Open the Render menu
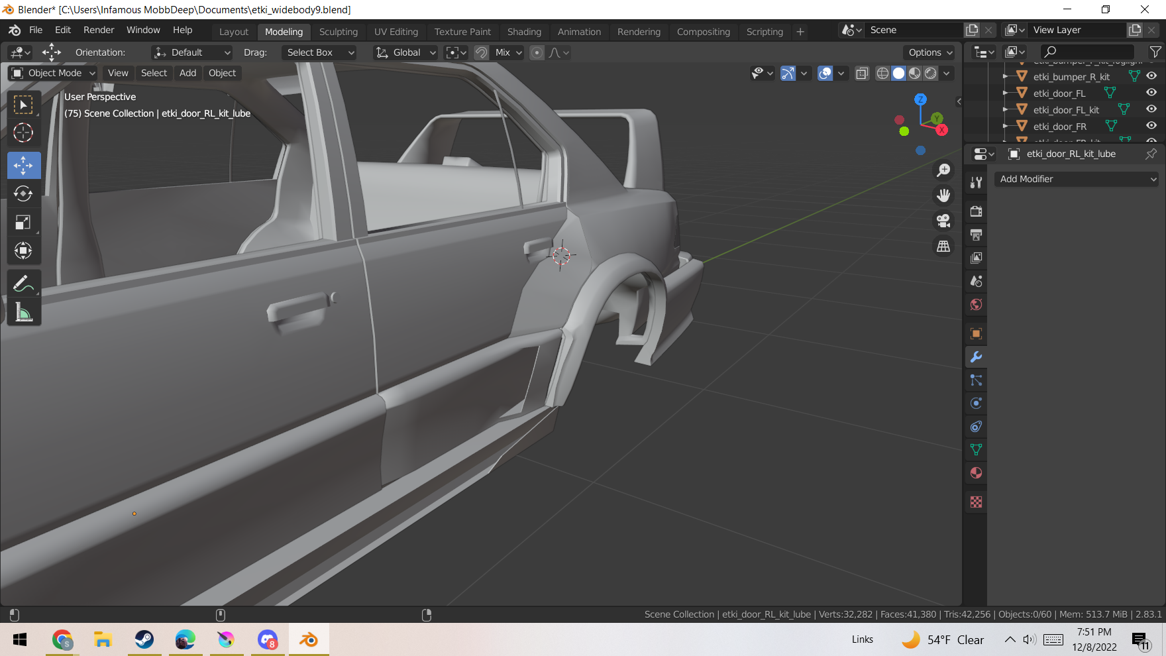Image resolution: width=1166 pixels, height=656 pixels. 99,30
